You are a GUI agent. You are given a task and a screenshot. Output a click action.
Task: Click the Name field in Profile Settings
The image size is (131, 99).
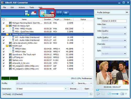coord(114,21)
